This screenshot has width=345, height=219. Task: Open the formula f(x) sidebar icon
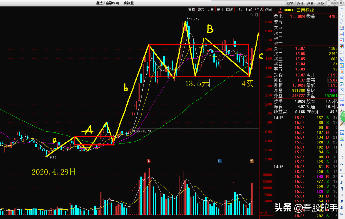click(x=342, y=84)
